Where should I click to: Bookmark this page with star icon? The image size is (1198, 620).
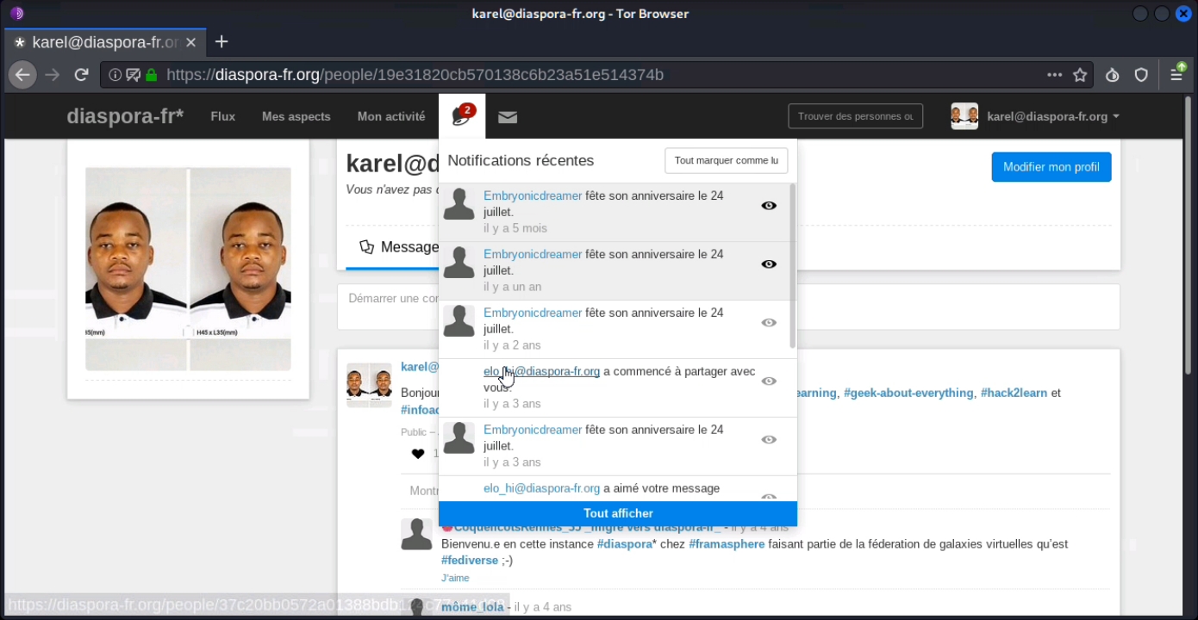pos(1080,75)
